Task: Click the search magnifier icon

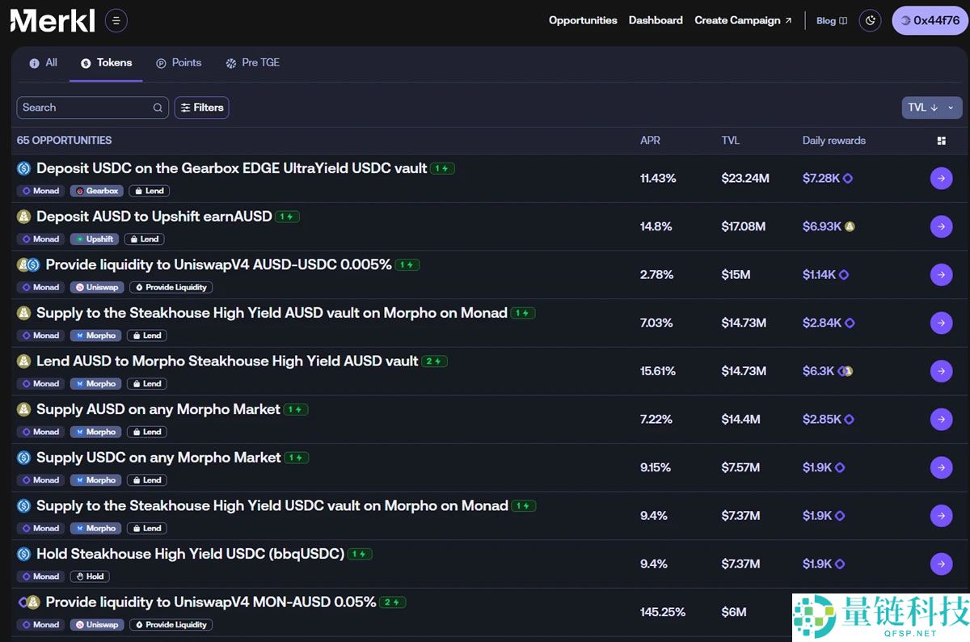Action: 158,108
